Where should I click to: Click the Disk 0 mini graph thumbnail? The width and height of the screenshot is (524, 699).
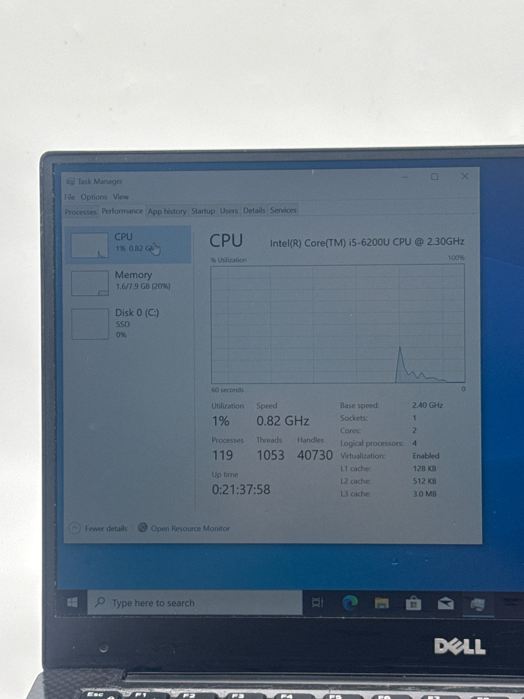click(x=90, y=324)
